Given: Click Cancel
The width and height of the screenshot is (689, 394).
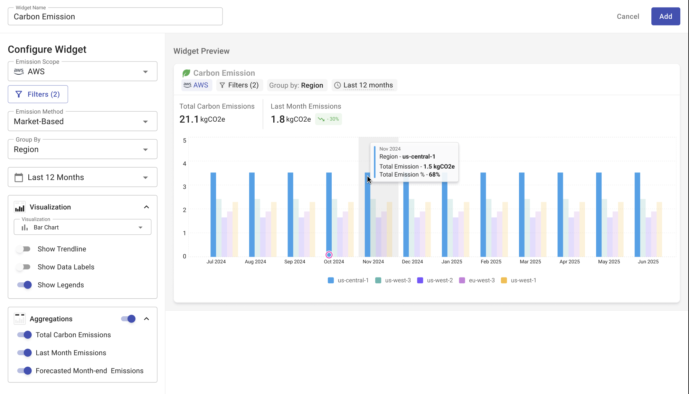Looking at the screenshot, I should [x=628, y=17].
